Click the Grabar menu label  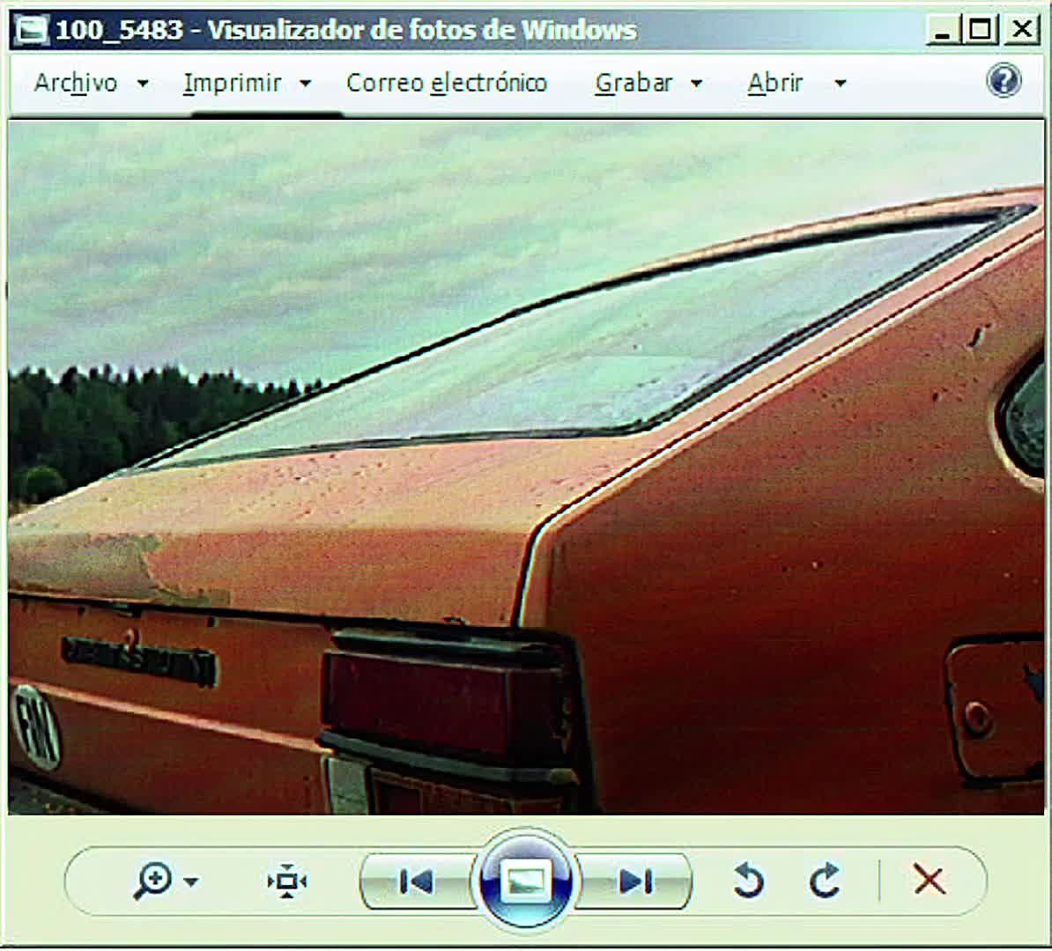tap(633, 83)
